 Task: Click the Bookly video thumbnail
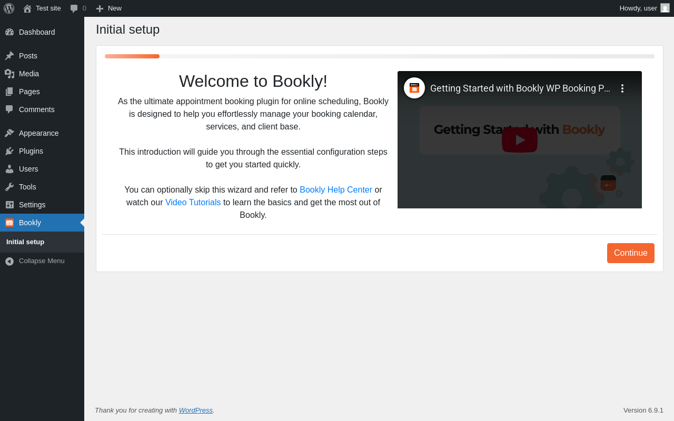[x=520, y=140]
